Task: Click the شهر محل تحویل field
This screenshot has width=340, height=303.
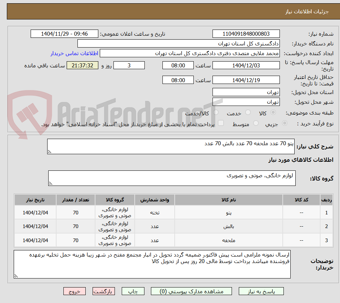Action: point(246,102)
